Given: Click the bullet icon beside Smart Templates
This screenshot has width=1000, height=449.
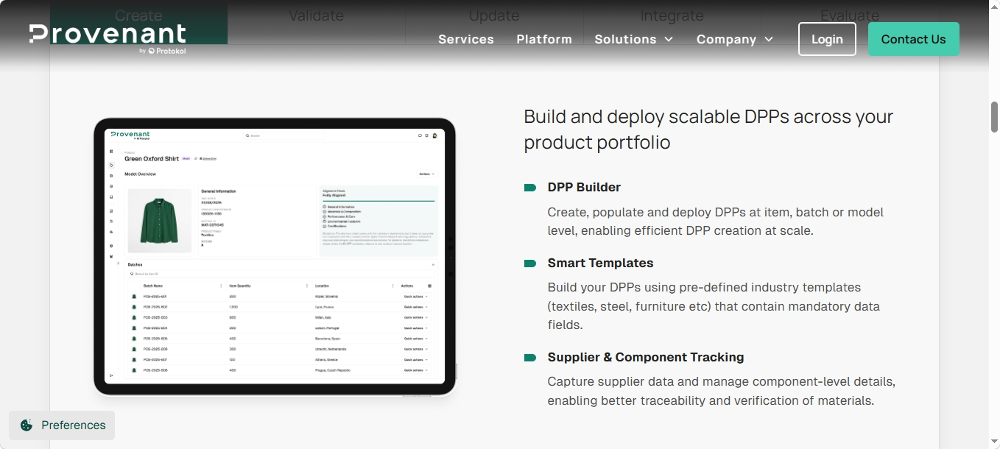Looking at the screenshot, I should pos(530,264).
